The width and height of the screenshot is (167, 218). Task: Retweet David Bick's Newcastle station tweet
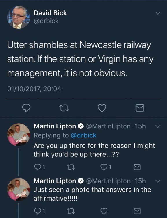64,108
